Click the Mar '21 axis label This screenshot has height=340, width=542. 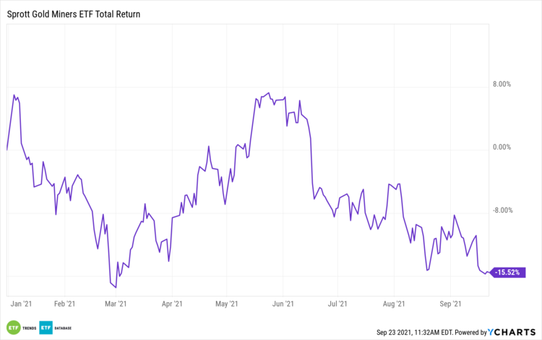tap(116, 305)
